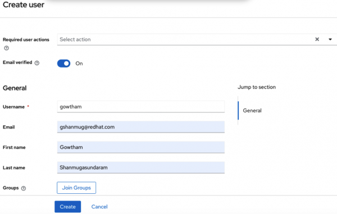Image resolution: width=337 pixels, height=214 pixels.
Task: Select the Create user page title
Action: pos(24,4)
